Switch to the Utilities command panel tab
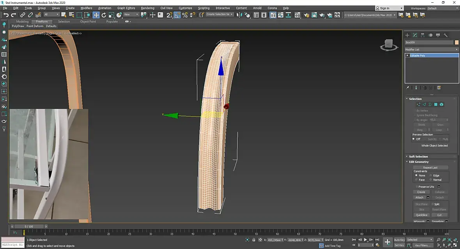The height and width of the screenshot is (249, 460). pos(446,35)
